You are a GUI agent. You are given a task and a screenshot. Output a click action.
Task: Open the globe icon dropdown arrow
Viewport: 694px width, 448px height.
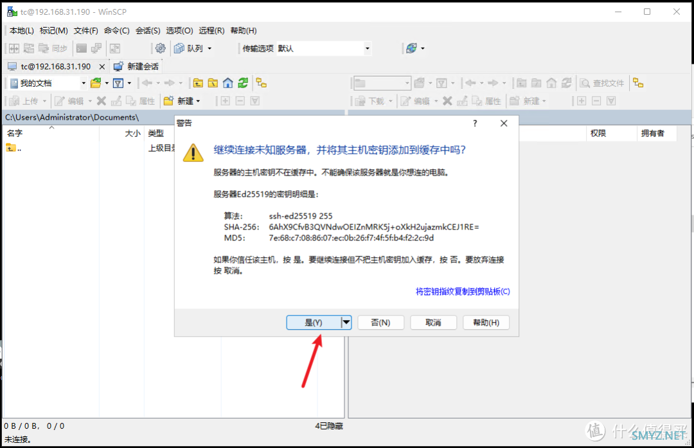point(423,48)
